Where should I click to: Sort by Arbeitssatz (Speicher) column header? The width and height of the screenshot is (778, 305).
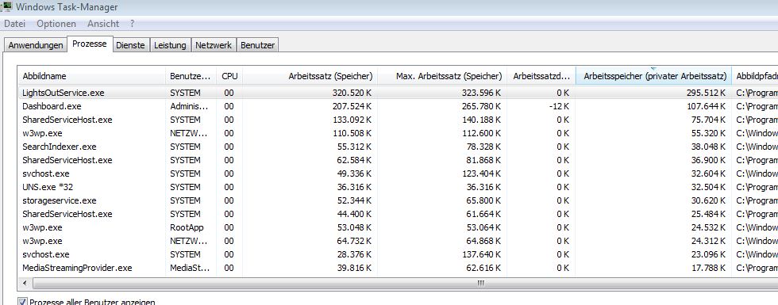tap(310, 76)
